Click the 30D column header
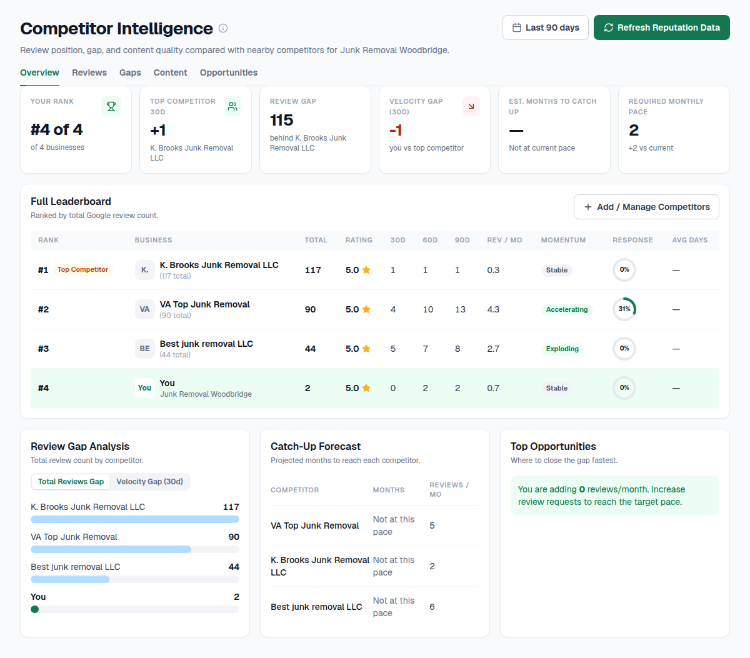This screenshot has height=658, width=750. (398, 240)
